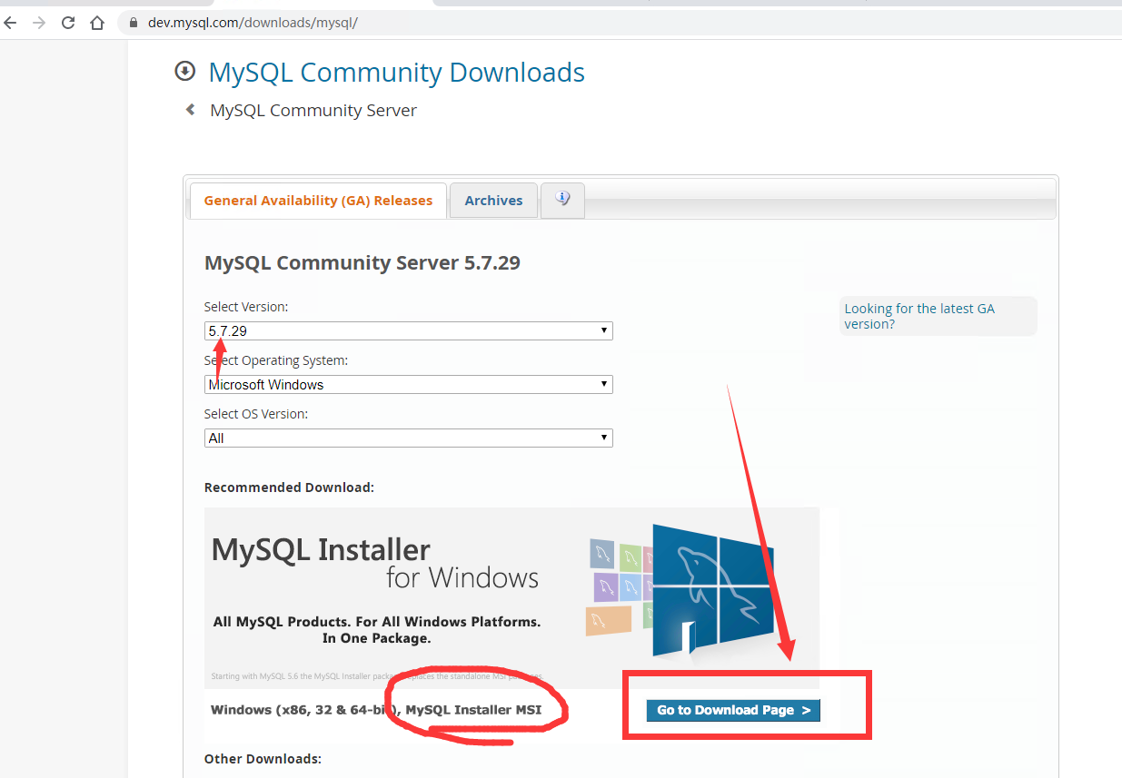Viewport: 1122px width, 778px height.
Task: Switch to General Availability (GA) Releases tab
Action: pyautogui.click(x=318, y=201)
